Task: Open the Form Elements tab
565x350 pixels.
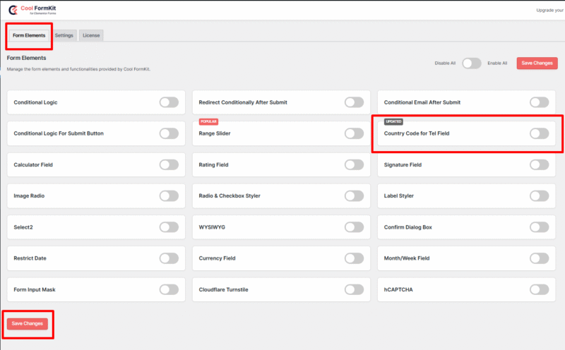Action: [x=29, y=35]
